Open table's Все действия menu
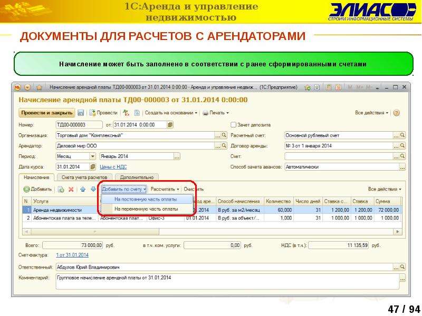Viewport: 422px width, 316px height. (385, 189)
